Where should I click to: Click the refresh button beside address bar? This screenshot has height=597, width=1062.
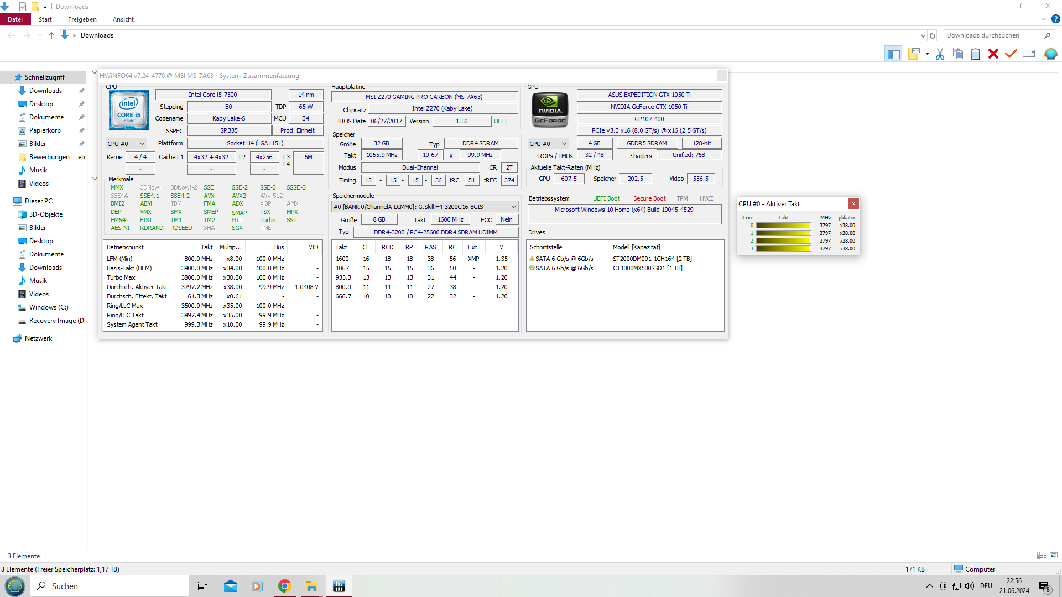tap(933, 35)
